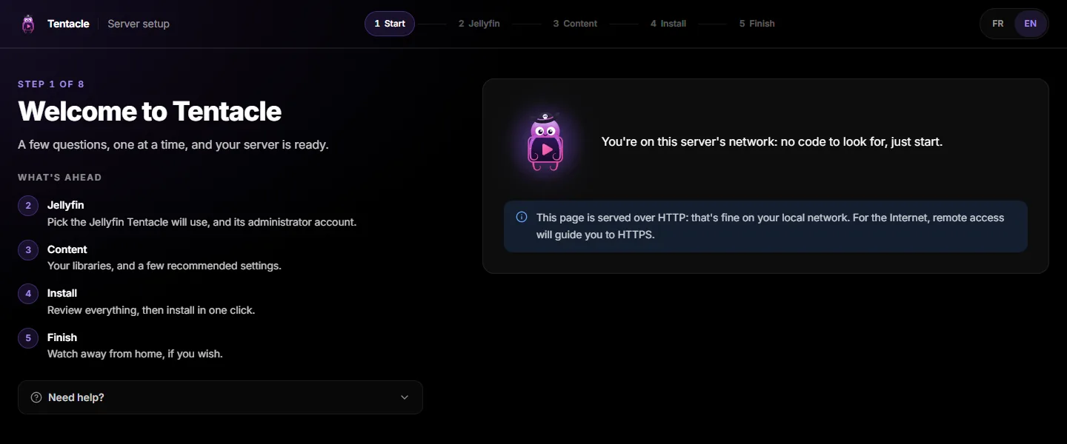
Task: Click text 'Review everything, then install in one click.'
Action: tap(151, 310)
